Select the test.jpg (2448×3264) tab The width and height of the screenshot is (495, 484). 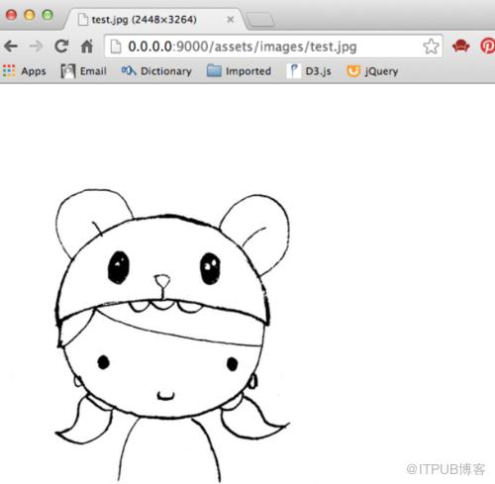[x=155, y=20]
